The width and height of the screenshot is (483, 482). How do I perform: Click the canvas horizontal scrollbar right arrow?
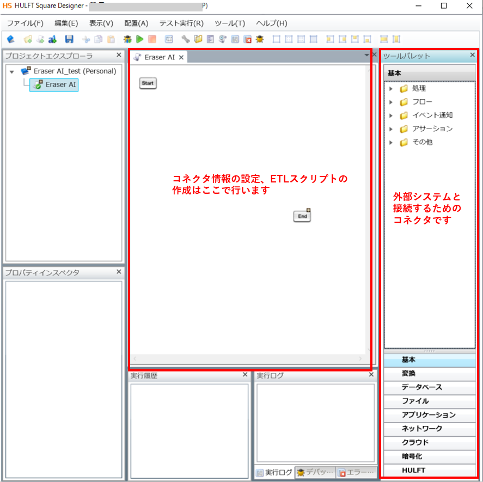[360, 359]
